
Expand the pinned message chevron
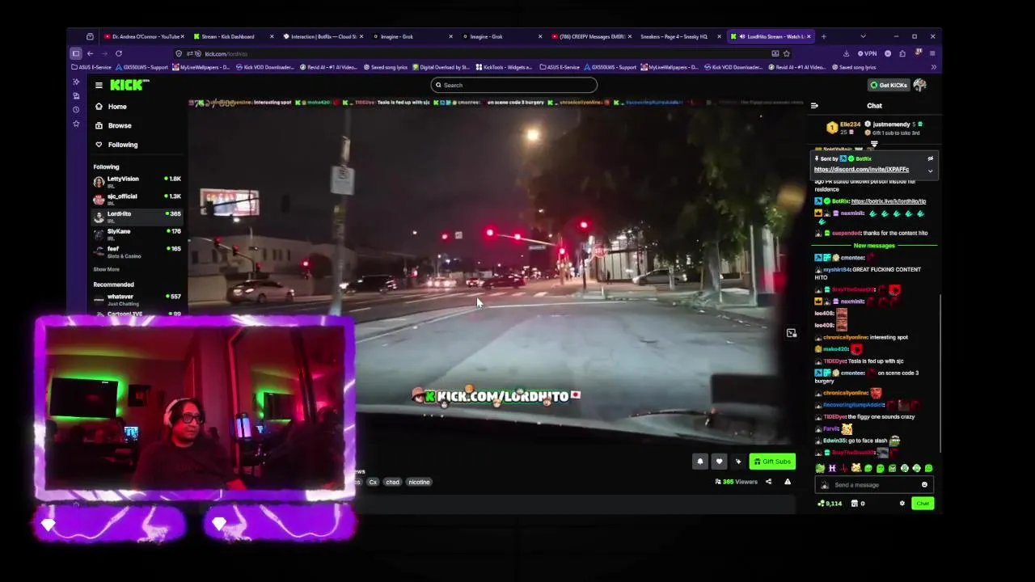click(930, 171)
